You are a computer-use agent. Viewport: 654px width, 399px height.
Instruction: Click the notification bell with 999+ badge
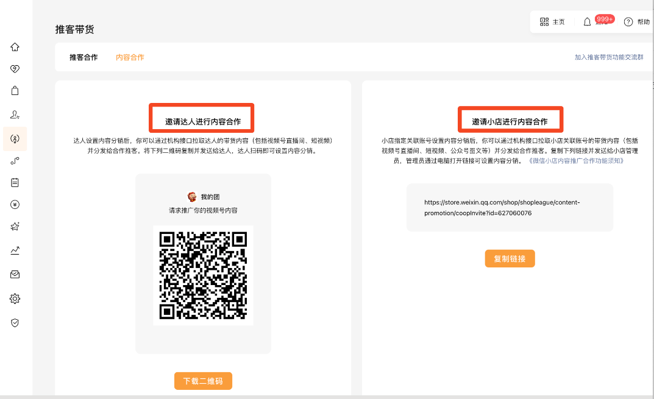(587, 22)
